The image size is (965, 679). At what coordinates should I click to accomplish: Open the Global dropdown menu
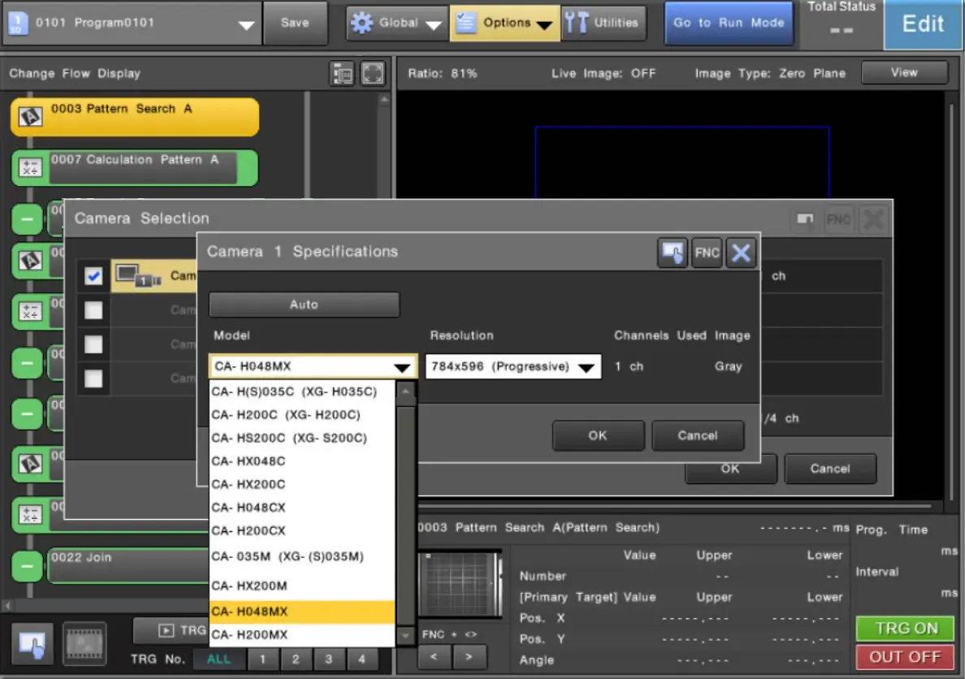[397, 24]
